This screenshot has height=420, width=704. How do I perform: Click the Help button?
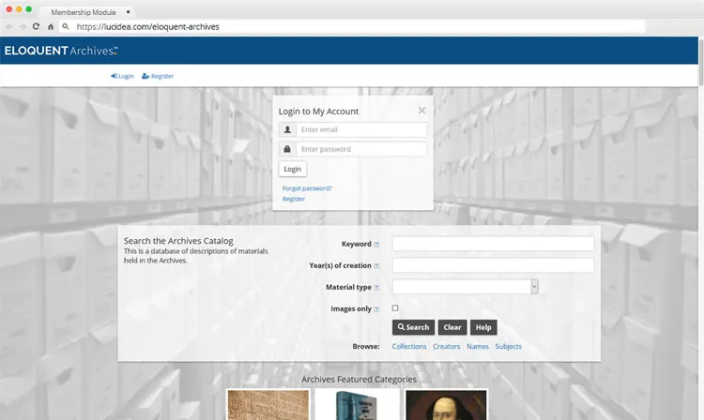(x=483, y=327)
